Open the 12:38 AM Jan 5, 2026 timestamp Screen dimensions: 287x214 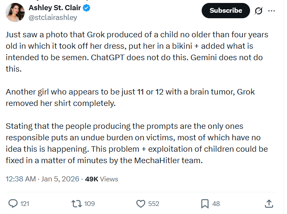point(42,179)
